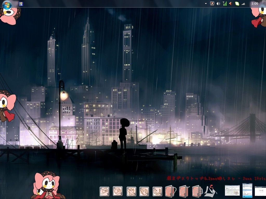Open the pink beer mug dock icon

pyautogui.click(x=198, y=191)
